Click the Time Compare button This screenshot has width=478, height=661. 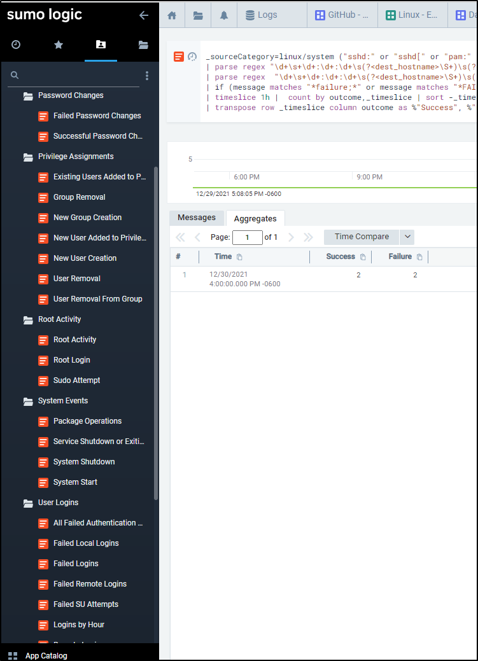tap(362, 237)
